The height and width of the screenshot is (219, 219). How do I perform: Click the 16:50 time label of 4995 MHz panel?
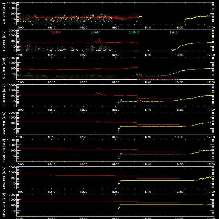coord(179,165)
